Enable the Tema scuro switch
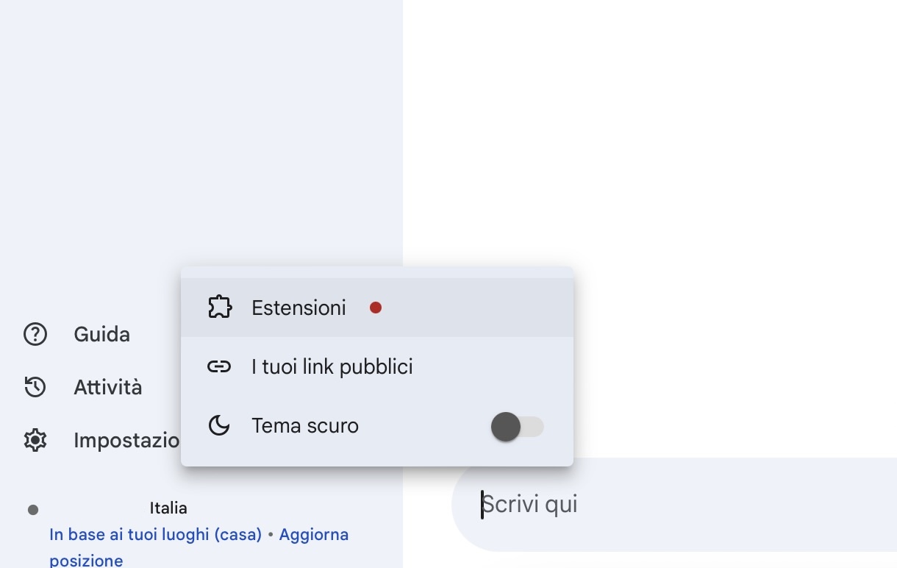897x568 pixels. [x=517, y=427]
